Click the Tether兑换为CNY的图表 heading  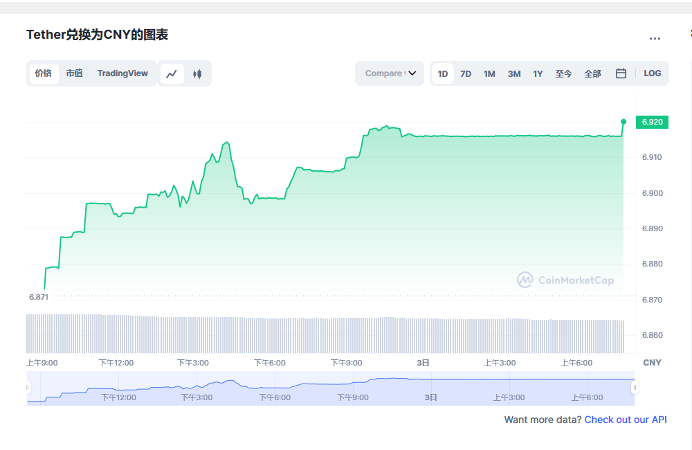click(97, 35)
